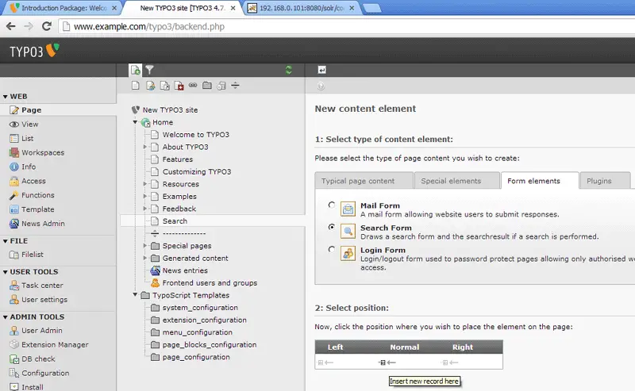
Task: Click the create new page icon in tree toolbar
Action: pyautogui.click(x=136, y=70)
